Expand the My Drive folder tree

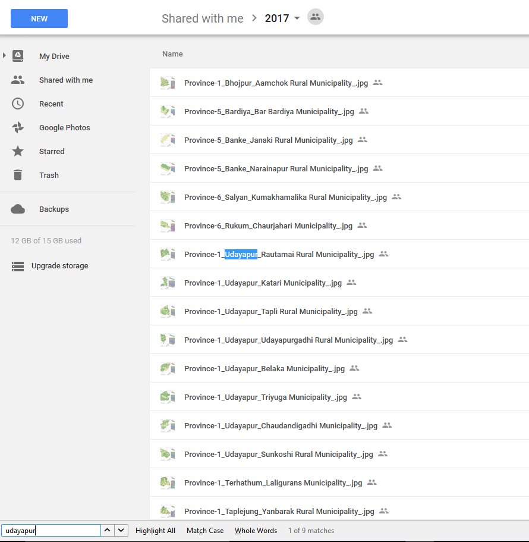point(4,55)
